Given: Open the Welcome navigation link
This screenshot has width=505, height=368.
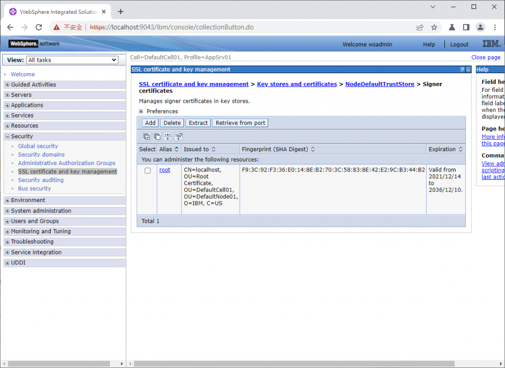Looking at the screenshot, I should (x=23, y=74).
